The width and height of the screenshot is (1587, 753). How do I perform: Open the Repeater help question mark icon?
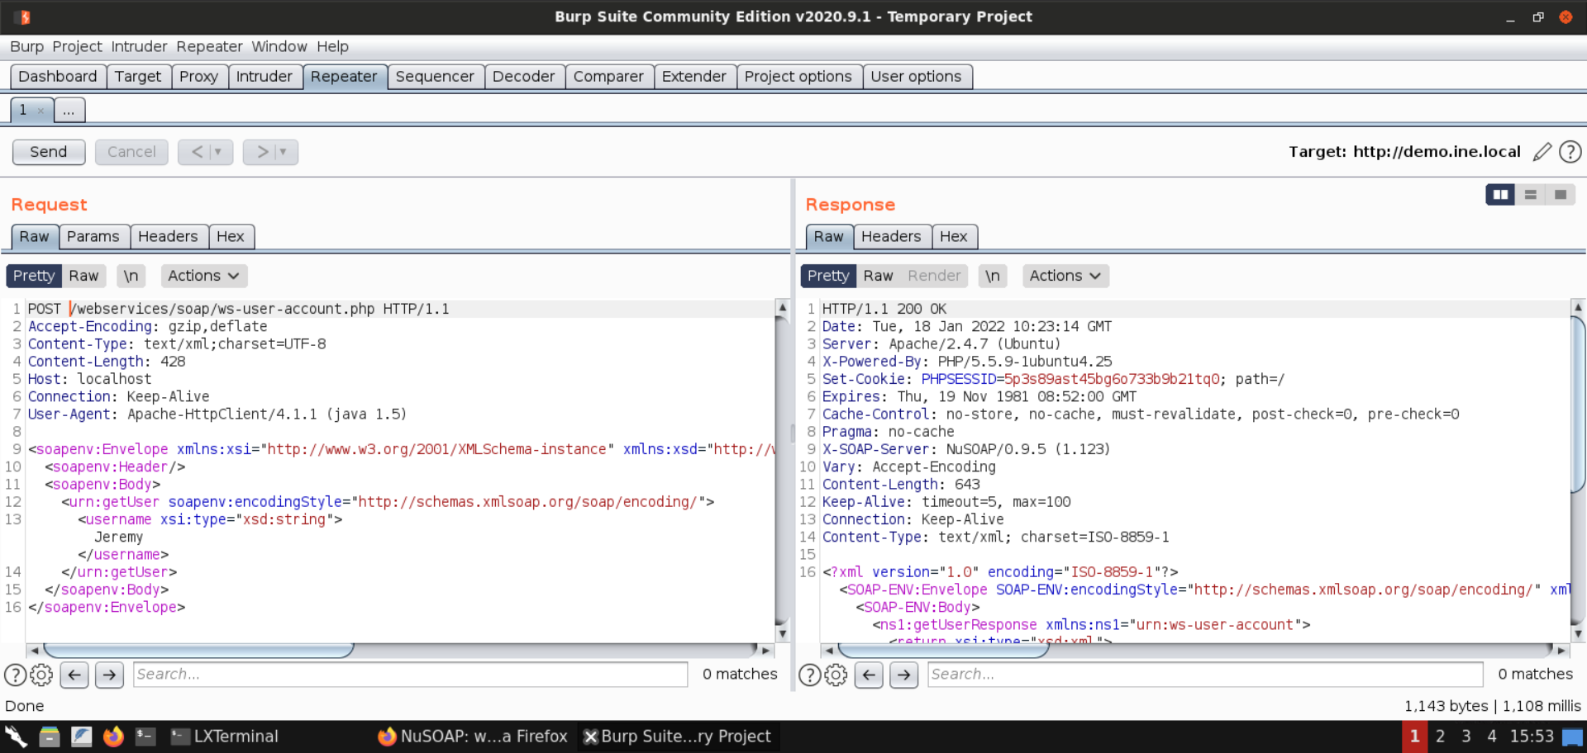(1570, 152)
